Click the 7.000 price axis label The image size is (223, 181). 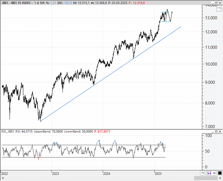coord(210,126)
